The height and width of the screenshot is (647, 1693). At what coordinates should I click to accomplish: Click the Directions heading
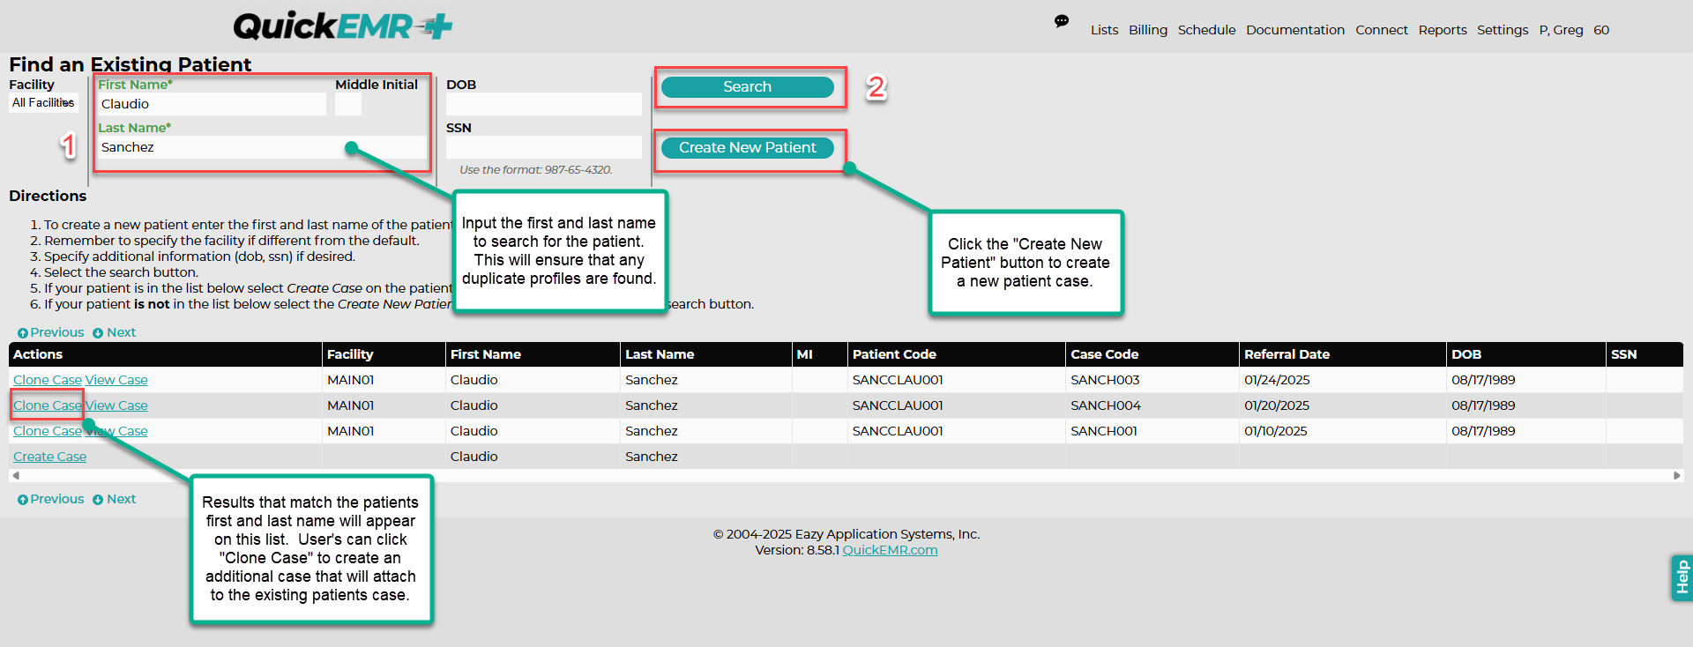click(48, 196)
